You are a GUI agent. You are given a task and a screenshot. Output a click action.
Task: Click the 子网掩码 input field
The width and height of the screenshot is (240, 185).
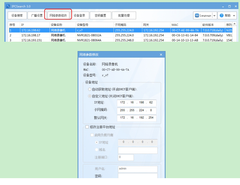pyautogui.click(x=137, y=110)
